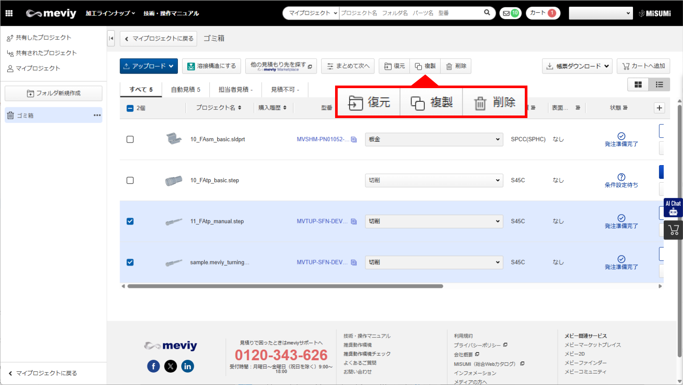This screenshot has width=683, height=385.
Task: Add a column with plus icon
Action: pyautogui.click(x=659, y=108)
